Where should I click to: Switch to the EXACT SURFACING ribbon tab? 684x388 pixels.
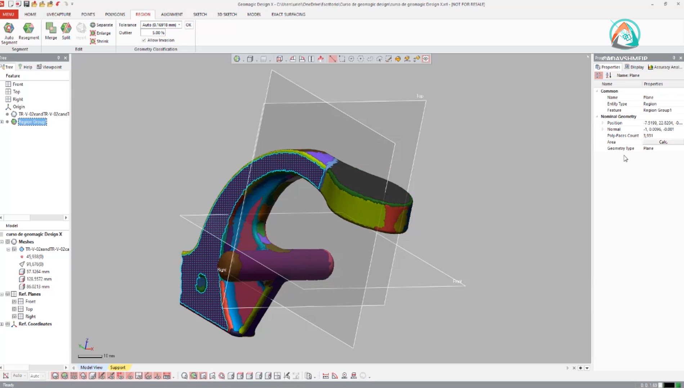[288, 14]
